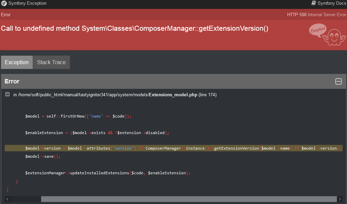This screenshot has width=347, height=204.
Task: Click the Symfony logo icon
Action: [4, 3]
